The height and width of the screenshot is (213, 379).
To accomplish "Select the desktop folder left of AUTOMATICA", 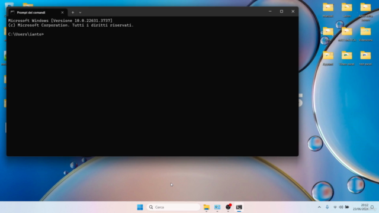I will [328, 34].
